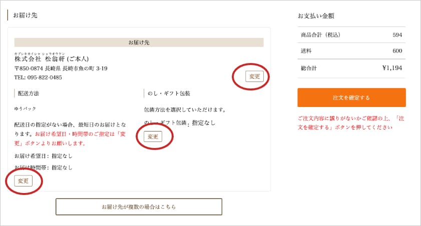This screenshot has width=421, height=226.
Task: Click the 送料 600 row
Action: 351,51
